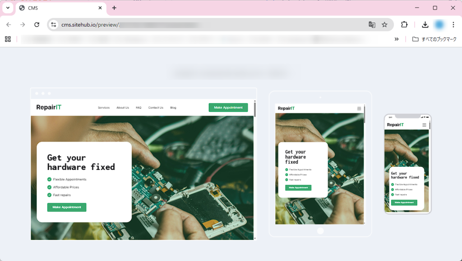Screen dimensions: 462x261
Task: Bookmark the page with the star icon
Action: pyautogui.click(x=384, y=24)
